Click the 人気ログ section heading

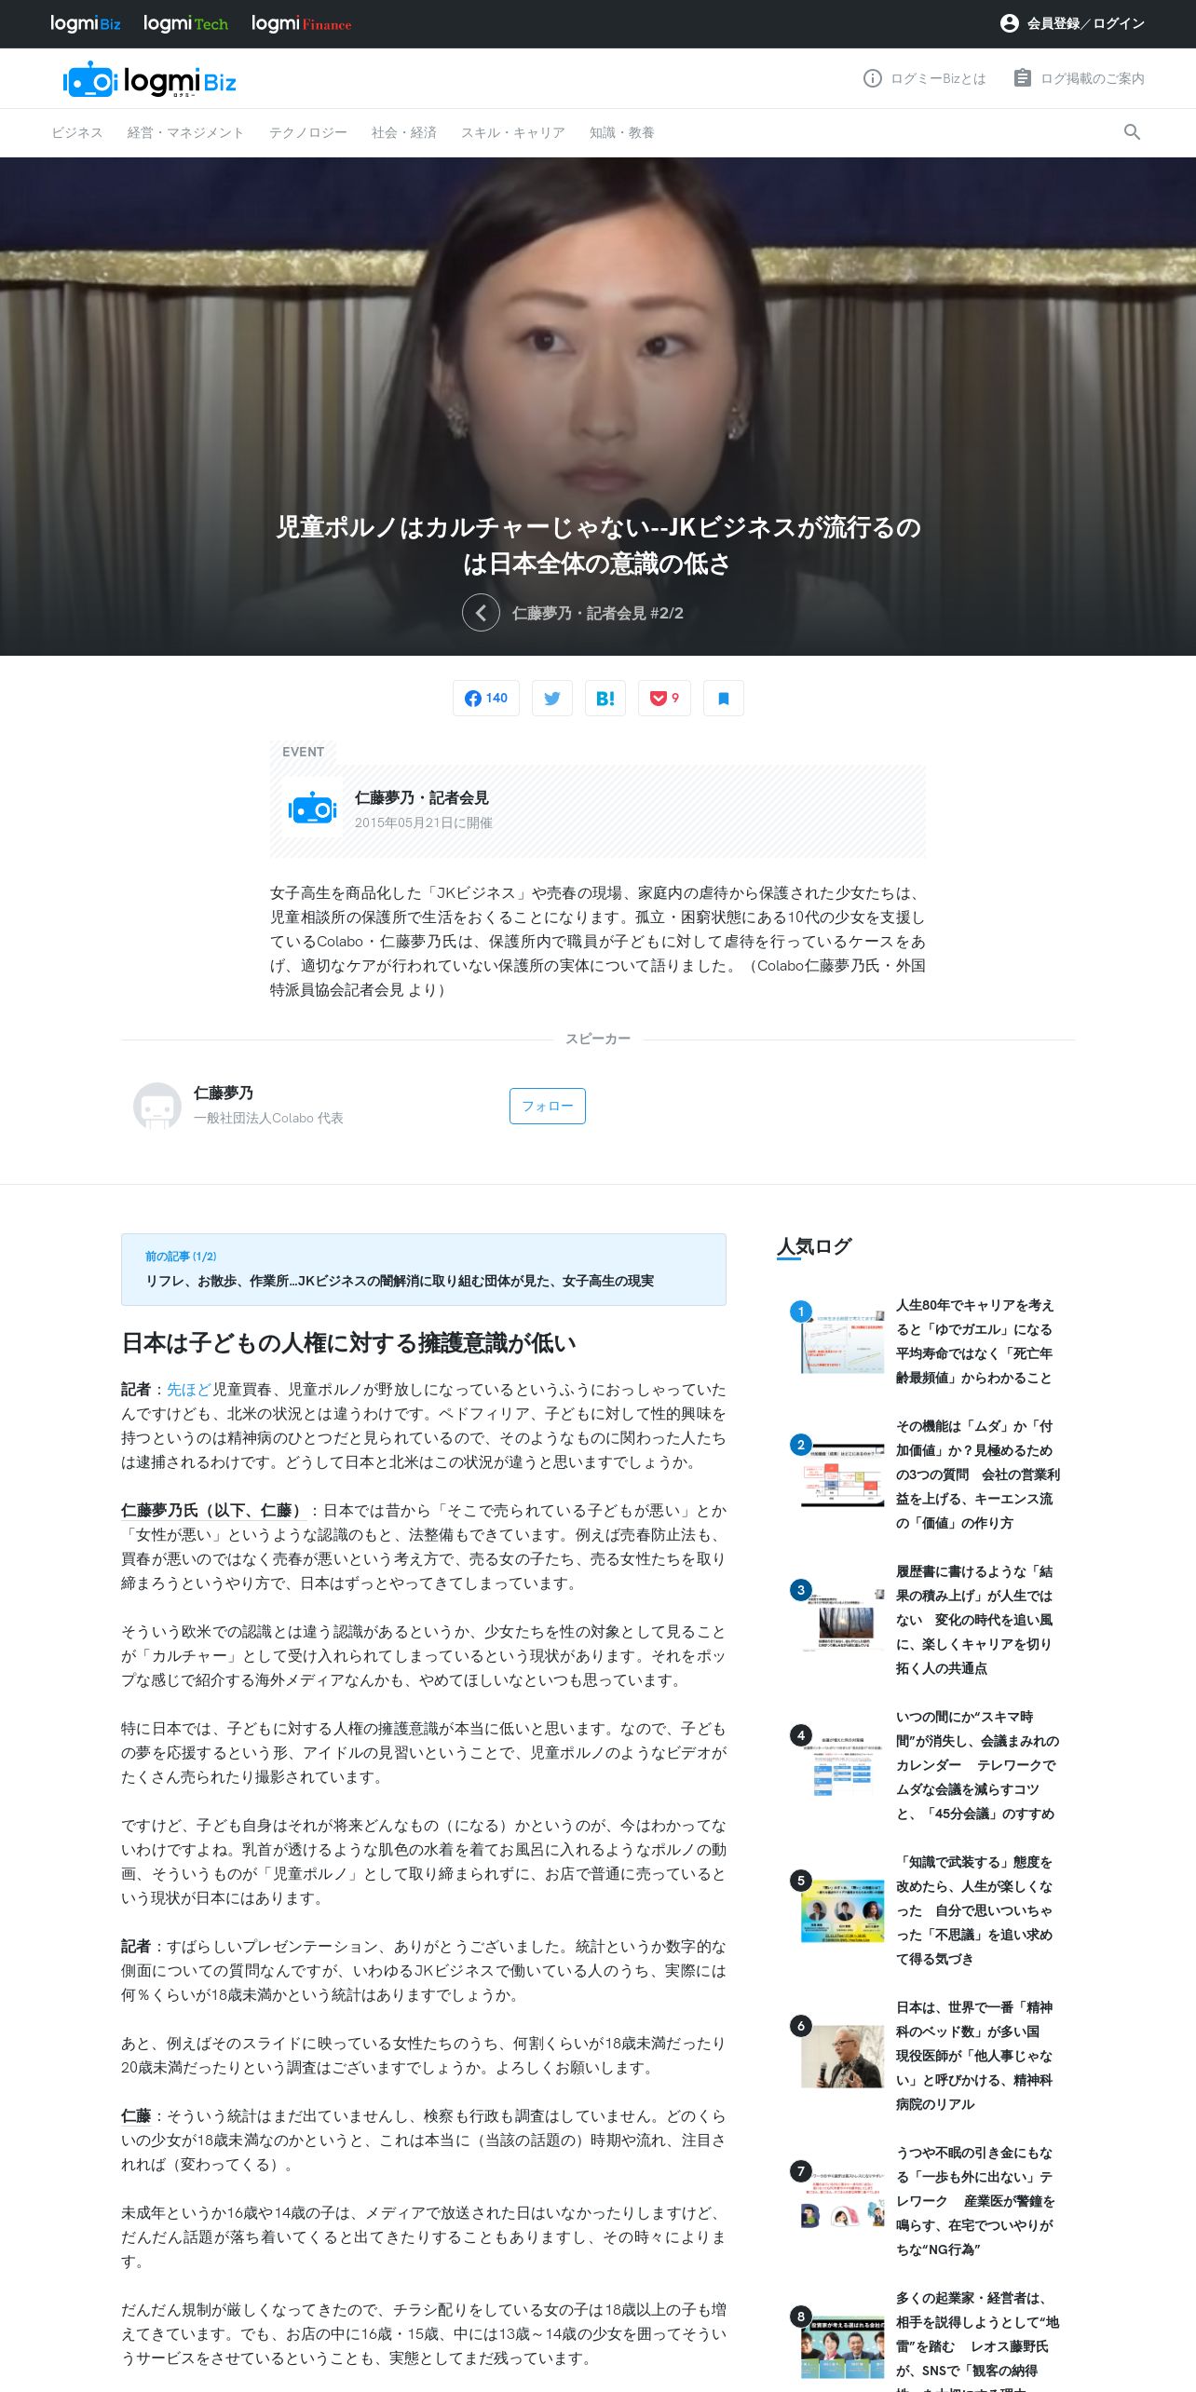814,1246
